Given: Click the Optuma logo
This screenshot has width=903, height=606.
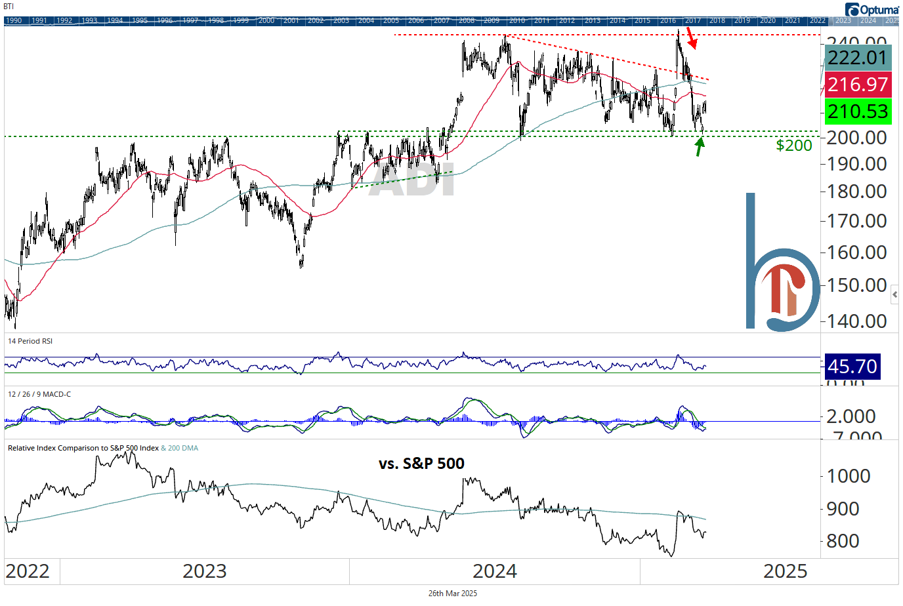Looking at the screenshot, I should coord(871,9).
